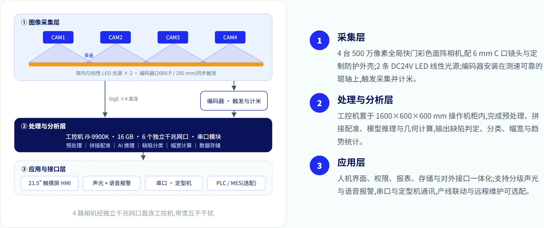Click the 编码器 · 触发与计米 box
The width and height of the screenshot is (544, 228).
pos(234,101)
